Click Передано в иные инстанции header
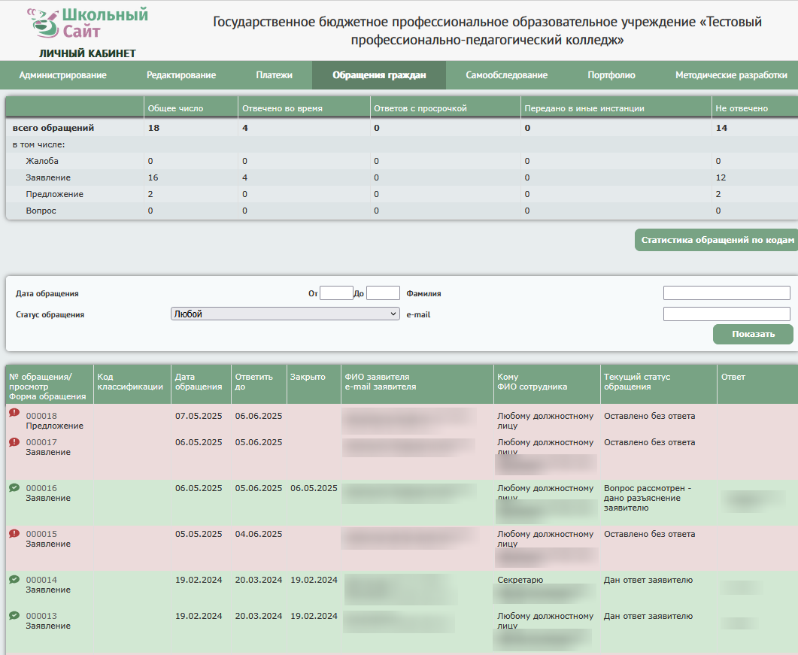The image size is (798, 655). [x=584, y=108]
